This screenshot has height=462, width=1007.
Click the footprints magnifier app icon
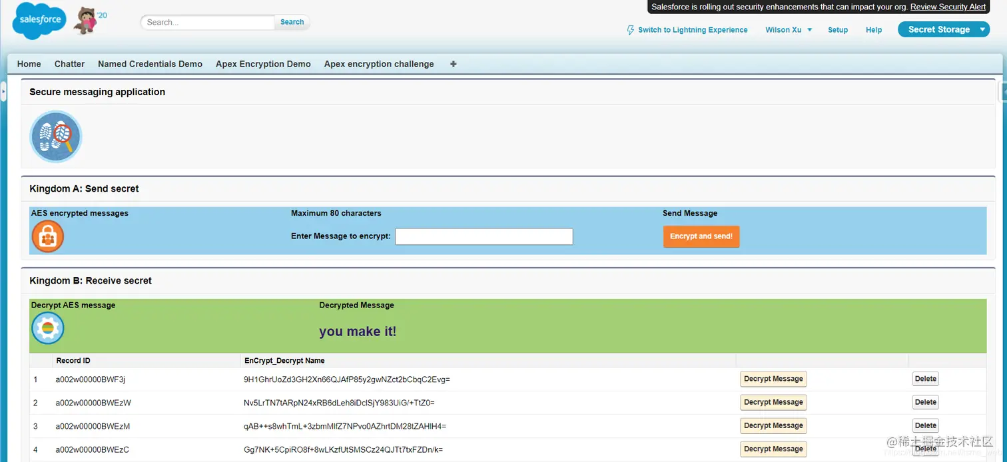pyautogui.click(x=56, y=136)
